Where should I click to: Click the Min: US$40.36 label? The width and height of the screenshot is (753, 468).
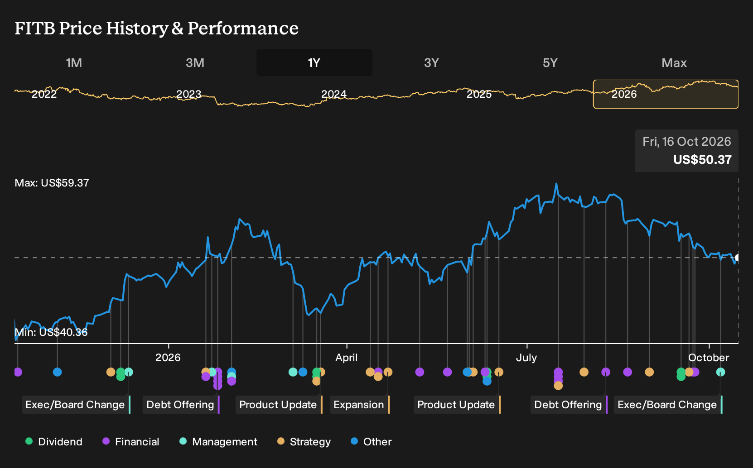51,332
